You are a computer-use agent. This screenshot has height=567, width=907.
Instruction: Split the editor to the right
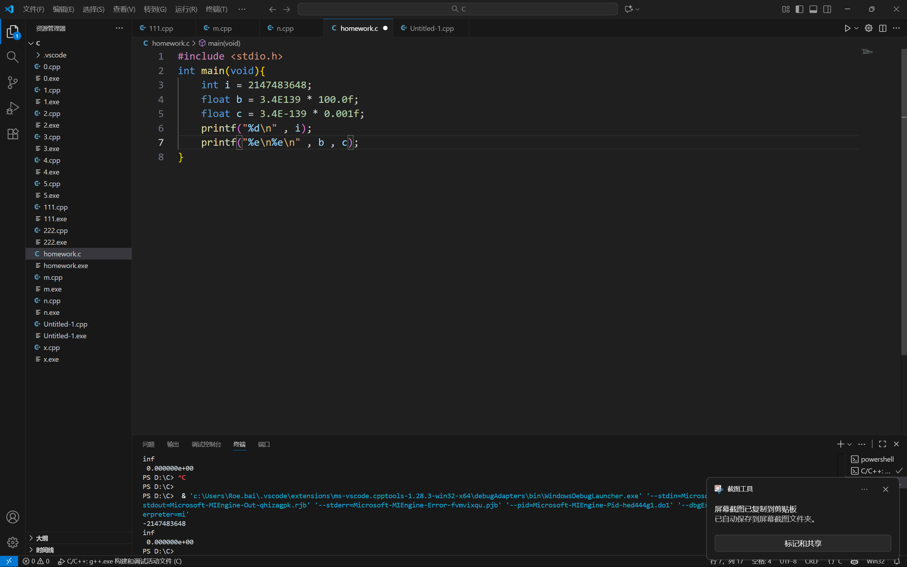pos(883,28)
